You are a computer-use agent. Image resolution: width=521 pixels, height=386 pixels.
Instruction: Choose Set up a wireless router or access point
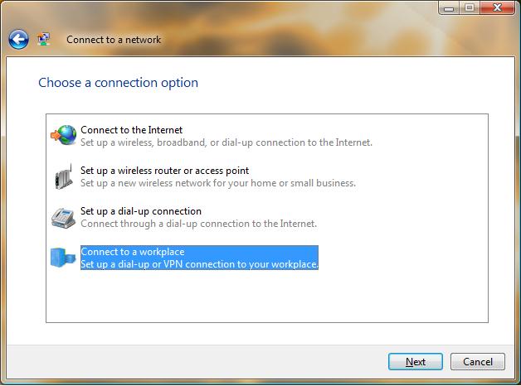(164, 171)
